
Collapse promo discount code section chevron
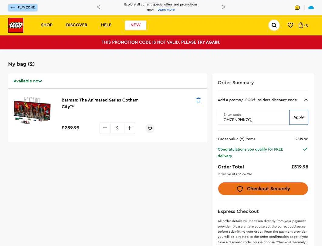(x=306, y=100)
